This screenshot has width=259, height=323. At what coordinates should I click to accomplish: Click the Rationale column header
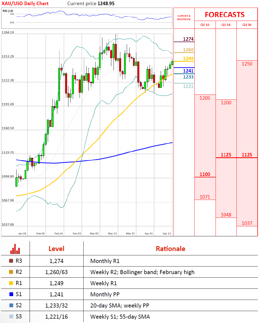click(170, 249)
